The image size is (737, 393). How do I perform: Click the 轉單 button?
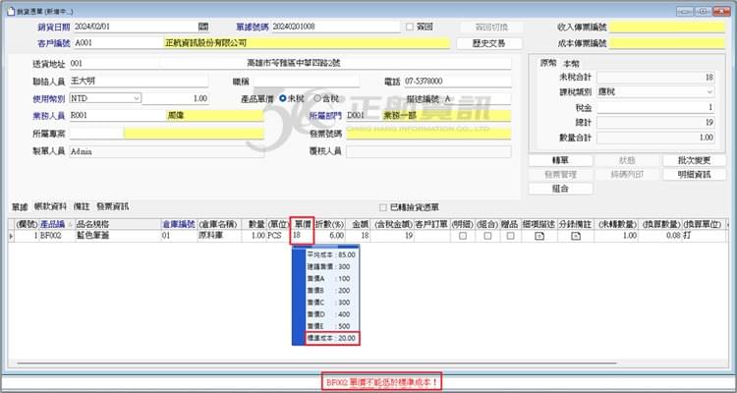(x=560, y=160)
